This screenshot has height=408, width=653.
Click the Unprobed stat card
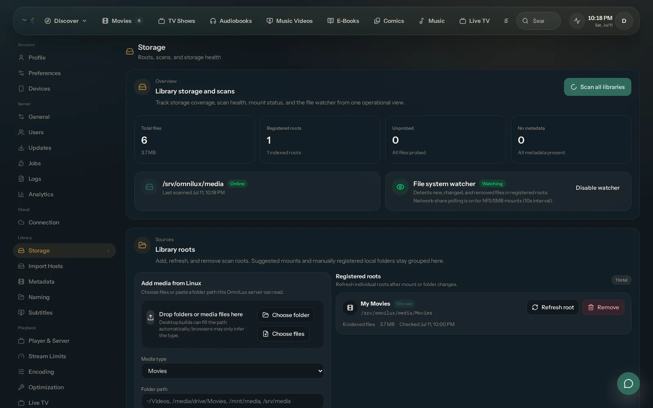[x=446, y=140]
